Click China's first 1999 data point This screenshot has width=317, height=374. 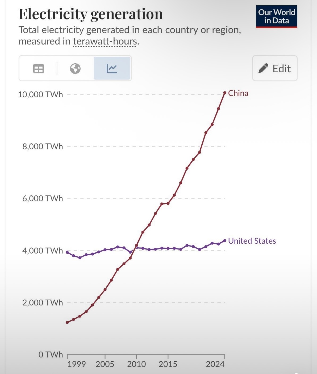(67, 322)
